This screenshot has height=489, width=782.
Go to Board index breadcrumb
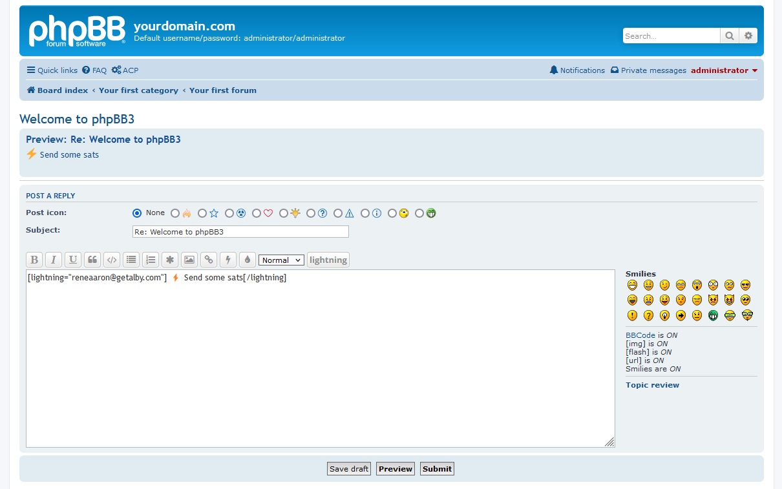click(58, 90)
